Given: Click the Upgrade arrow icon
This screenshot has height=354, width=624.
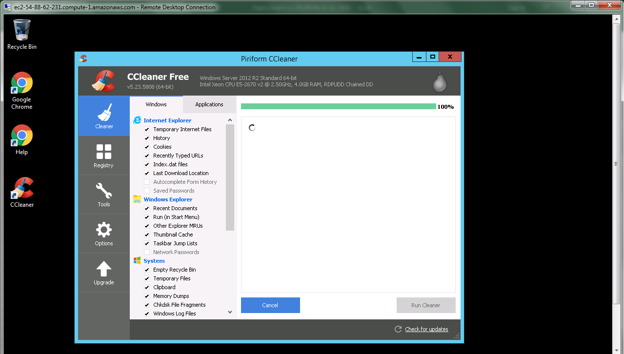Looking at the screenshot, I should click(x=104, y=269).
